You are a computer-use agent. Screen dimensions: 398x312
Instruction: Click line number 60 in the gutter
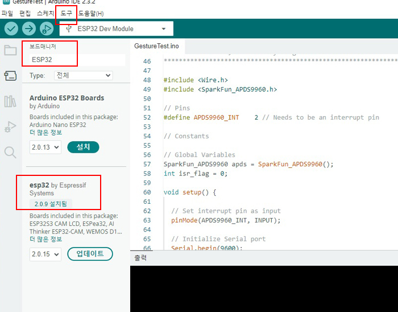click(147, 192)
